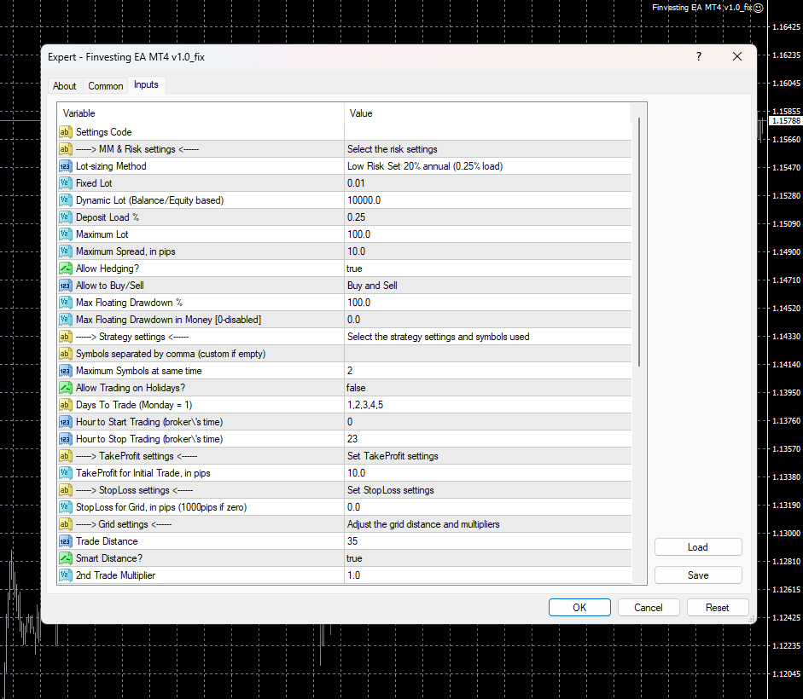Click the string icon beside Strategy settings header
The image size is (803, 699).
[x=65, y=337]
